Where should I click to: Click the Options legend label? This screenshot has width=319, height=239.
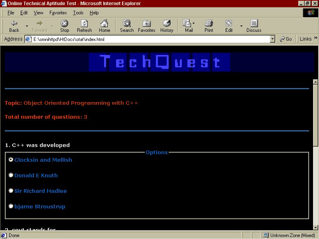[157, 152]
